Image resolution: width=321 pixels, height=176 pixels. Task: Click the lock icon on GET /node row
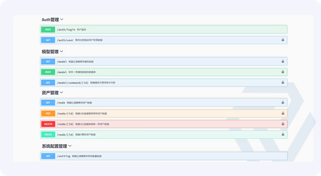283,102
